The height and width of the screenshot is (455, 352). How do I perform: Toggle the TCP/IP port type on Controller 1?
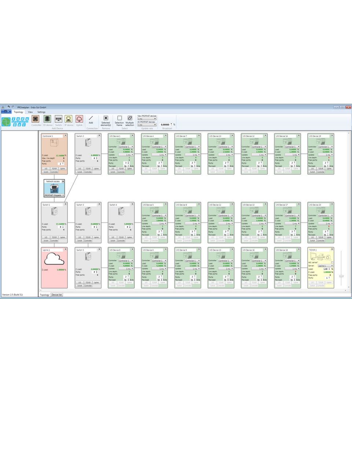pyautogui.click(x=55, y=168)
